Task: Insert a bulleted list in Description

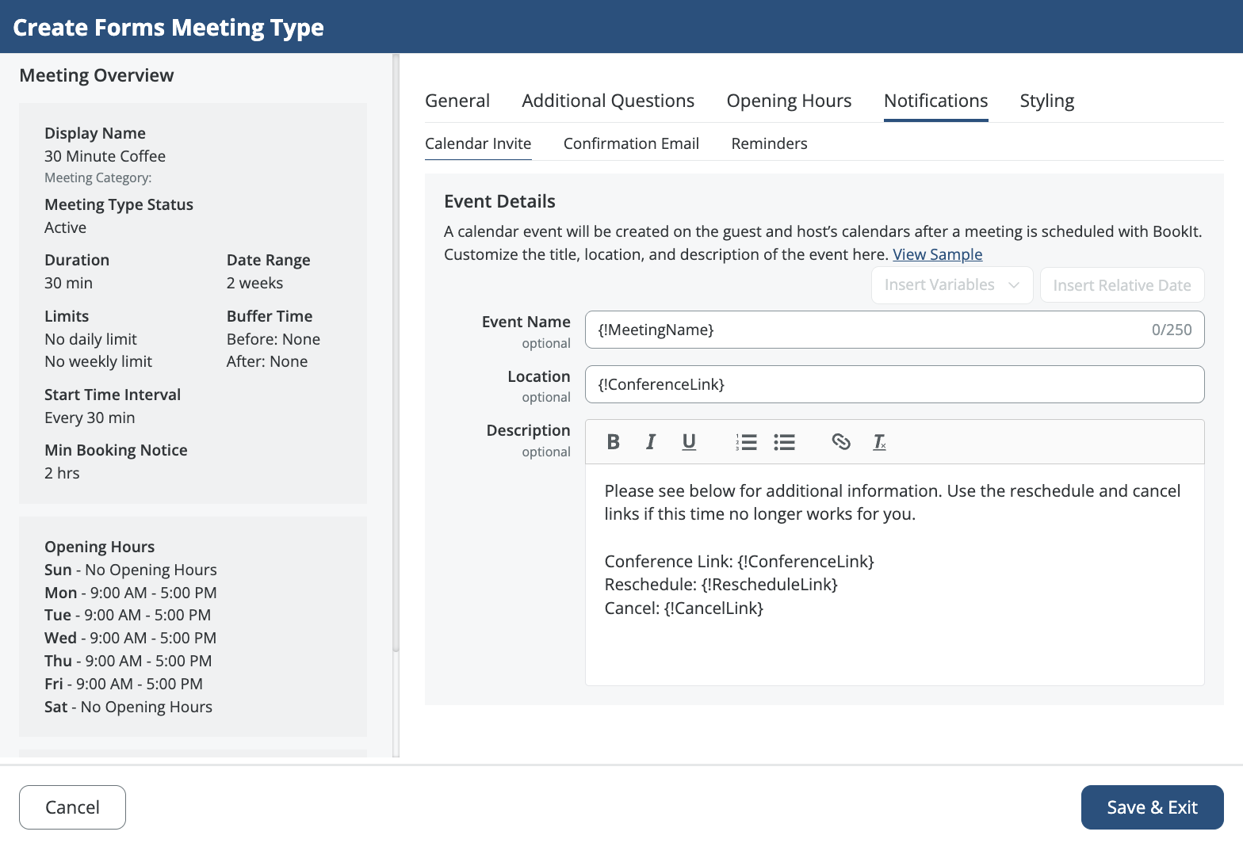Action: (784, 442)
